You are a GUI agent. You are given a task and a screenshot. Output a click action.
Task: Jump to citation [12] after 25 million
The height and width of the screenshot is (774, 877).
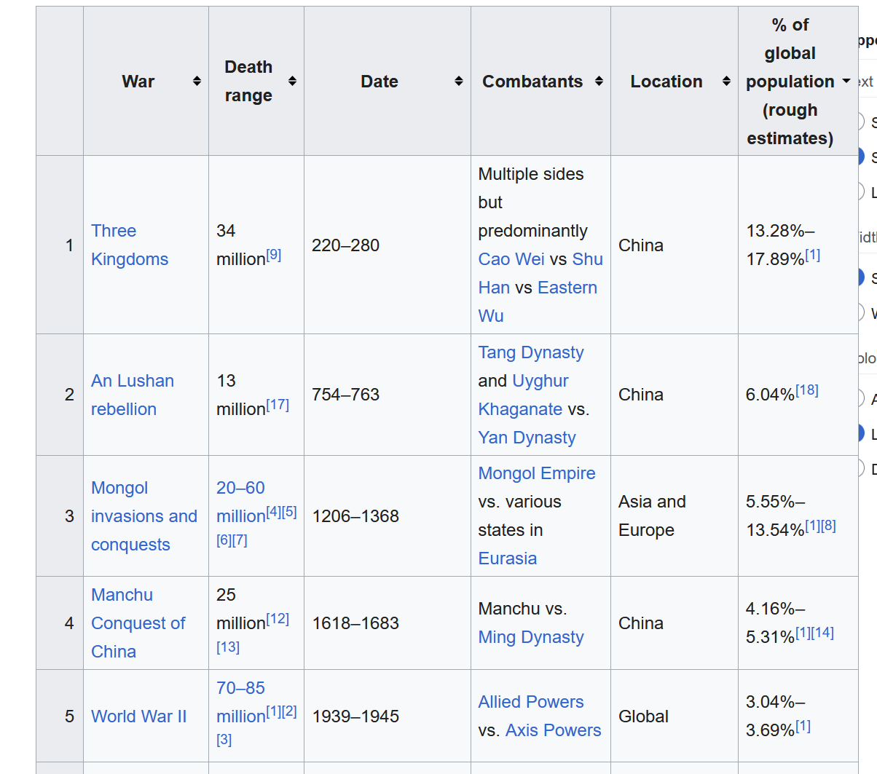(x=278, y=619)
